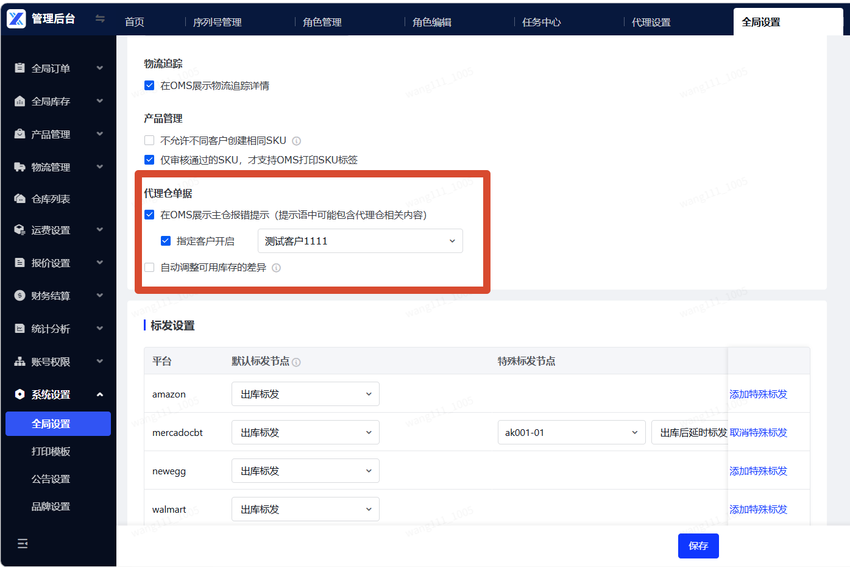This screenshot has height=567, width=850.
Task: Click the 系统设置 hexagon gear icon
Action: [x=19, y=394]
